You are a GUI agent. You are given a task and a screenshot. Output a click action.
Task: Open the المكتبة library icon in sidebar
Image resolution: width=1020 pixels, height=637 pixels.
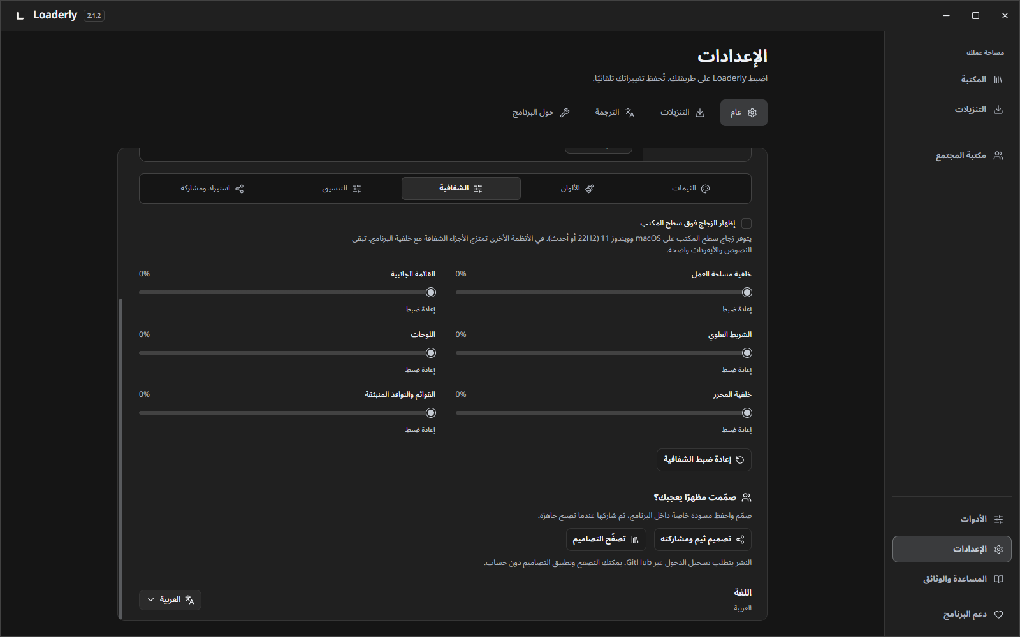[998, 80]
